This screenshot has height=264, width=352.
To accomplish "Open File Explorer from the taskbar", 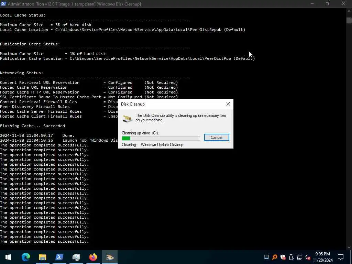I will [x=42, y=257].
